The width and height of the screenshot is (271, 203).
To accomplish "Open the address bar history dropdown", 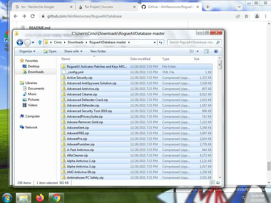I will 155,42.
